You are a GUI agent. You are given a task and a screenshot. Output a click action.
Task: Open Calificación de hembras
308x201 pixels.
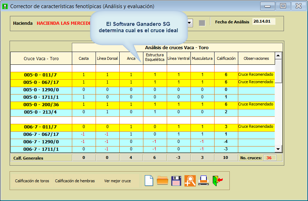75,181
